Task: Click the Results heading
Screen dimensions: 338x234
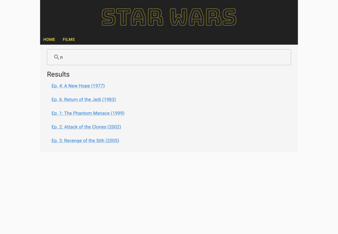Action: click(x=58, y=74)
